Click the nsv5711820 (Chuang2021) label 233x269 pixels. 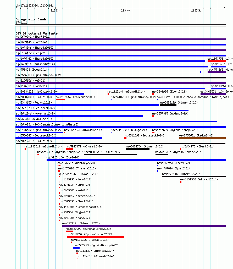129,130
